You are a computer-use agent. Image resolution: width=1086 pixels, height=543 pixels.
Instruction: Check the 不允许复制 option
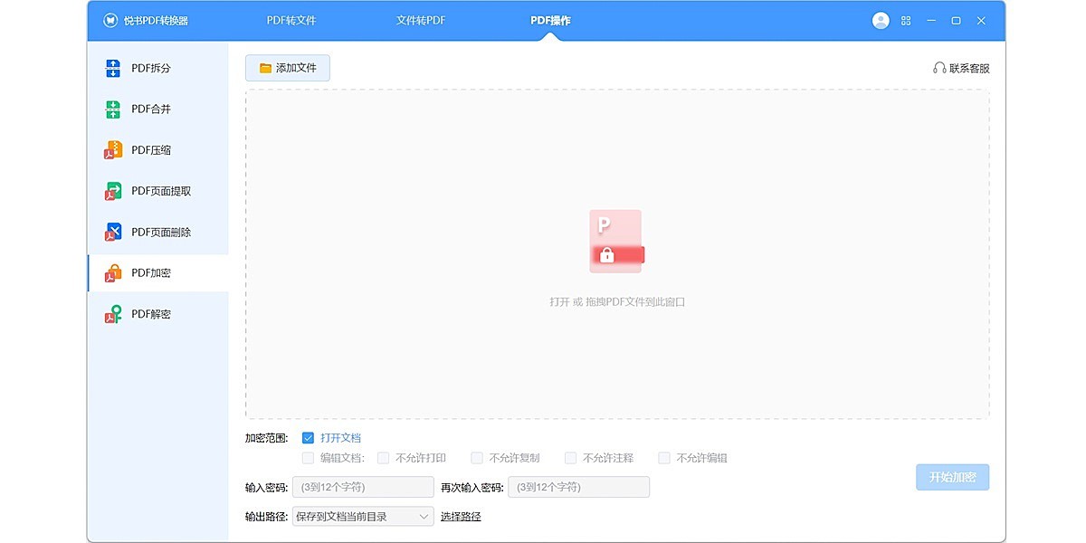[x=477, y=458]
